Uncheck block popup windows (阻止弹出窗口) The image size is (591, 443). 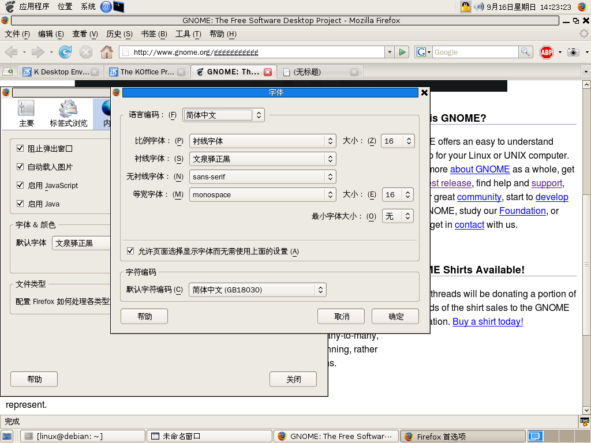pos(20,148)
